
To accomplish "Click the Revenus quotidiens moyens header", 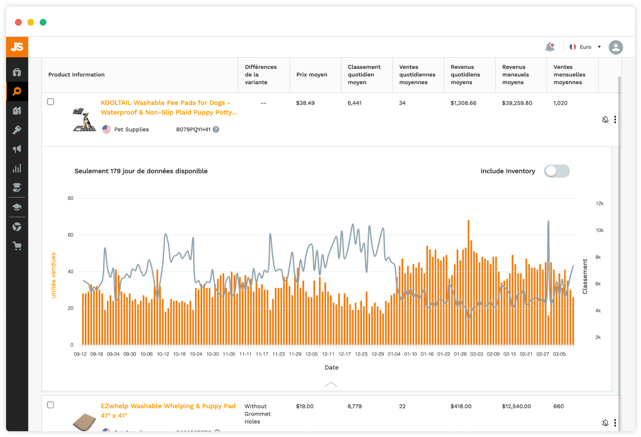I will tap(465, 75).
